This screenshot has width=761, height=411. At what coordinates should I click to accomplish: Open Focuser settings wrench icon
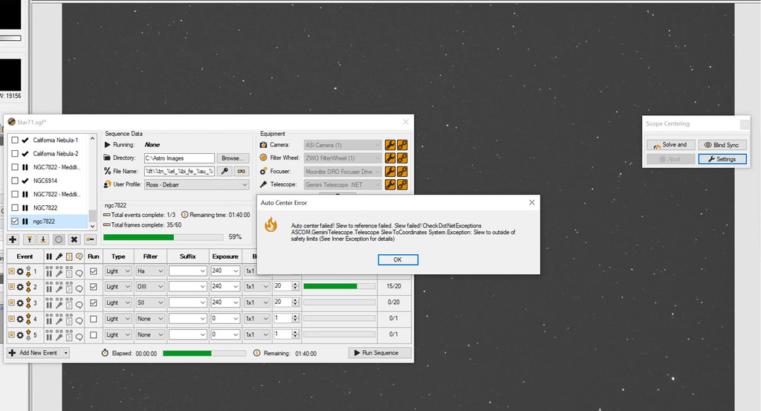click(x=389, y=171)
